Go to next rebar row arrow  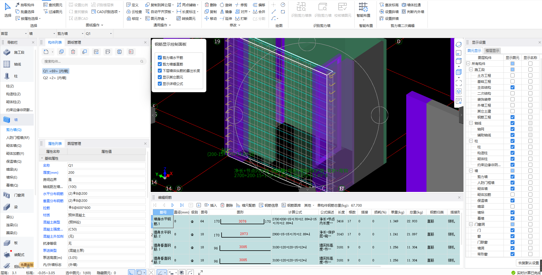pos(173,205)
